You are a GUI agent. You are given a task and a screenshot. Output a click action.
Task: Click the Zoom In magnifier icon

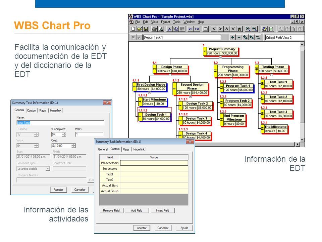click(x=248, y=29)
